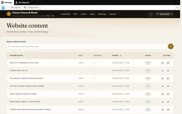The height and width of the screenshot is (114, 182).
Task: Edit Seven Days a Week block
Action: [162, 102]
